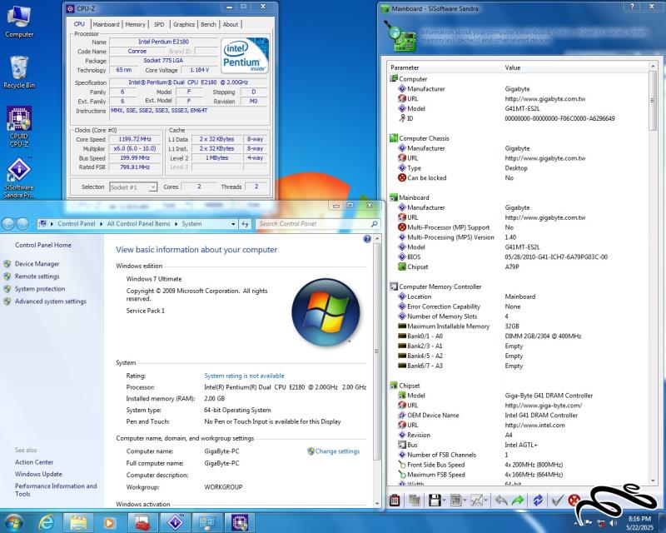Expand the breadcrumb arrow after All Control Panel Items
The width and height of the screenshot is (666, 533).
pyautogui.click(x=176, y=224)
